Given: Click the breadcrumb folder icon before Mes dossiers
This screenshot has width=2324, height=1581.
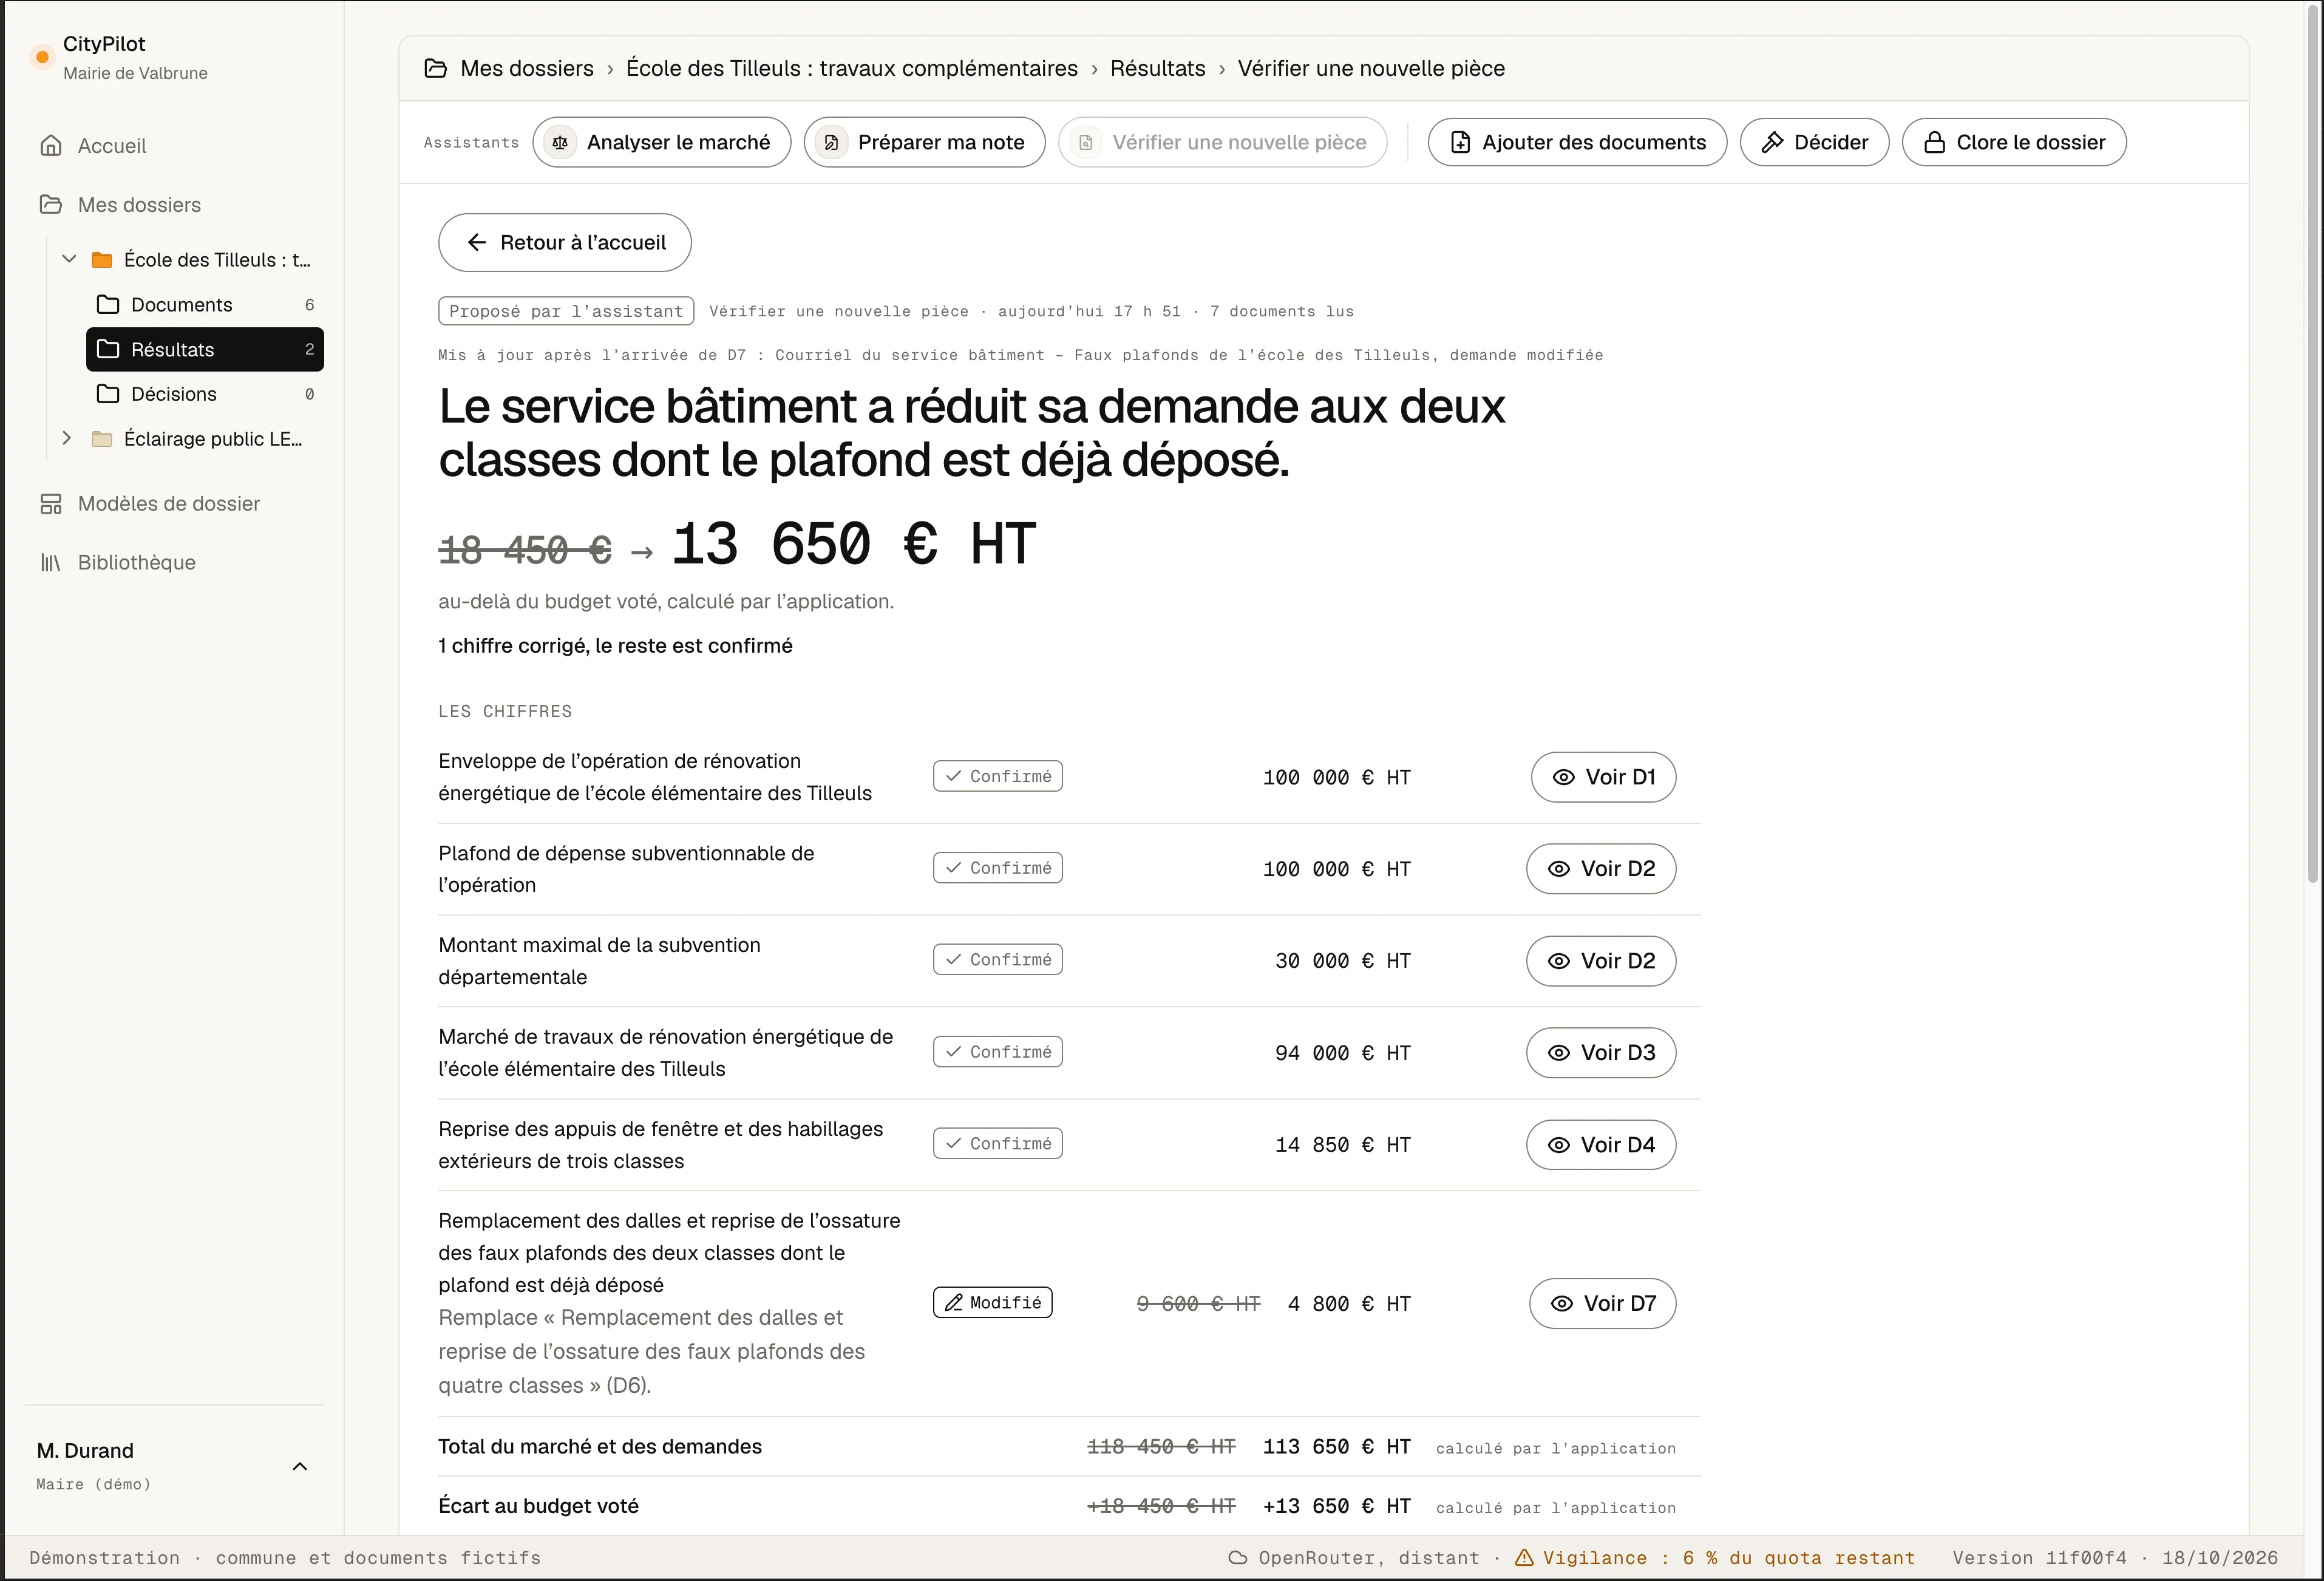Looking at the screenshot, I should [436, 68].
